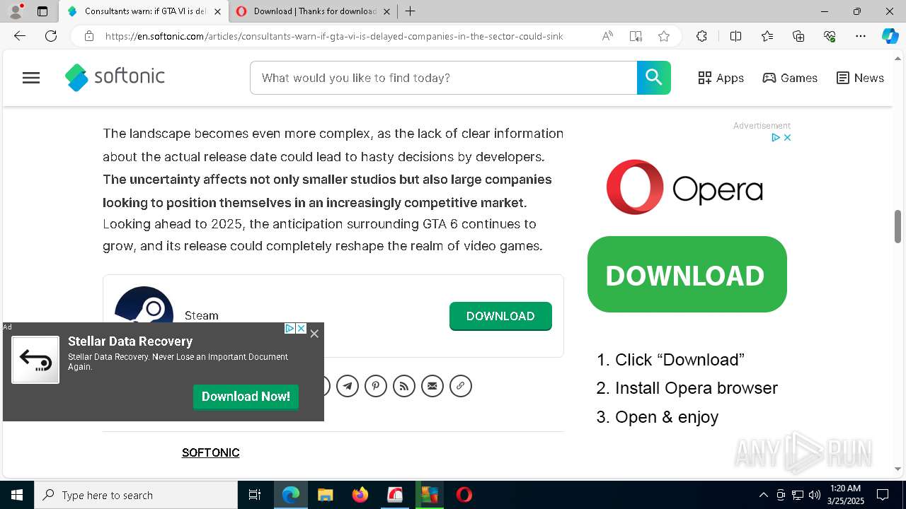Click the Steam DOWNLOAD button
The height and width of the screenshot is (509, 906).
click(x=500, y=316)
